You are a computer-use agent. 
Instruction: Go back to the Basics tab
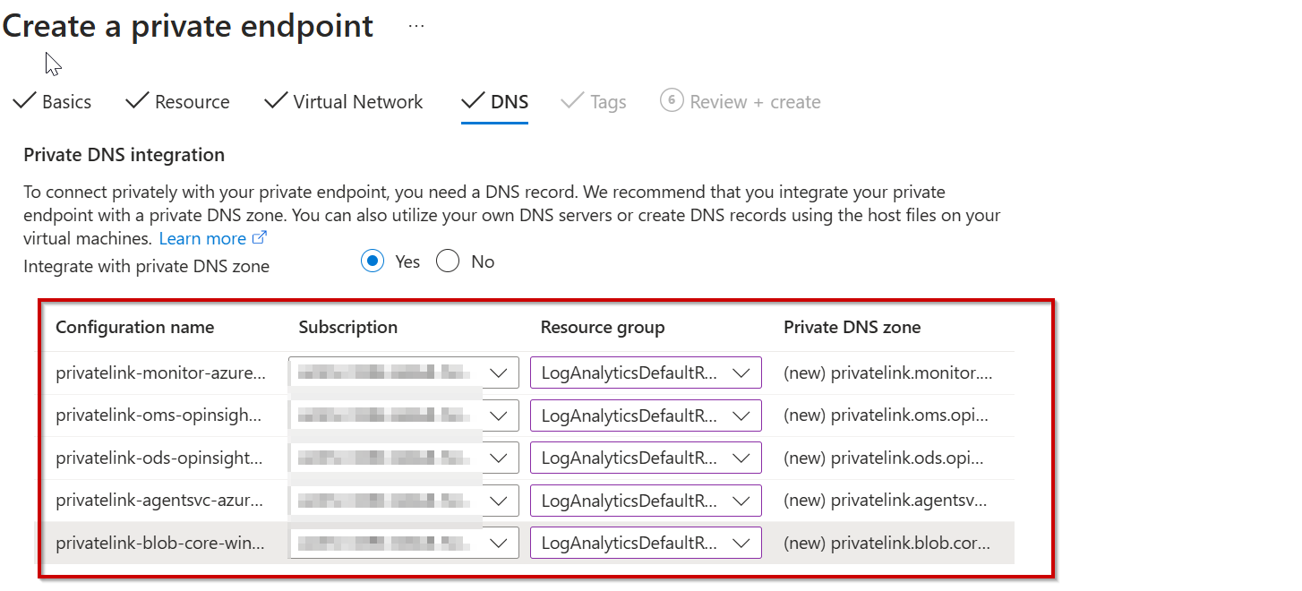[x=69, y=101]
